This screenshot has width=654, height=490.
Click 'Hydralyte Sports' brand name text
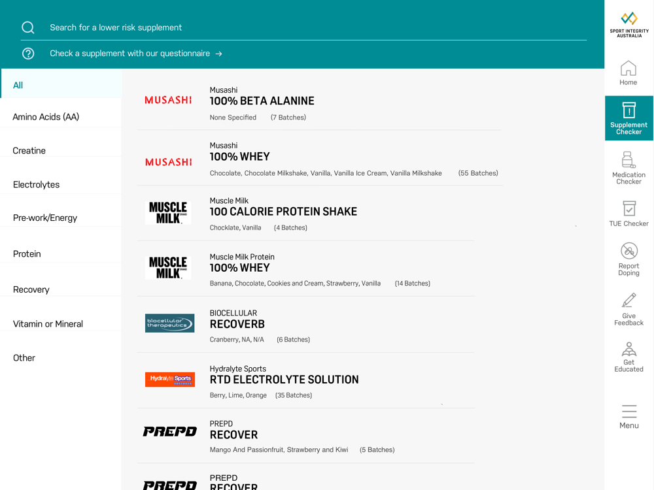click(x=238, y=368)
